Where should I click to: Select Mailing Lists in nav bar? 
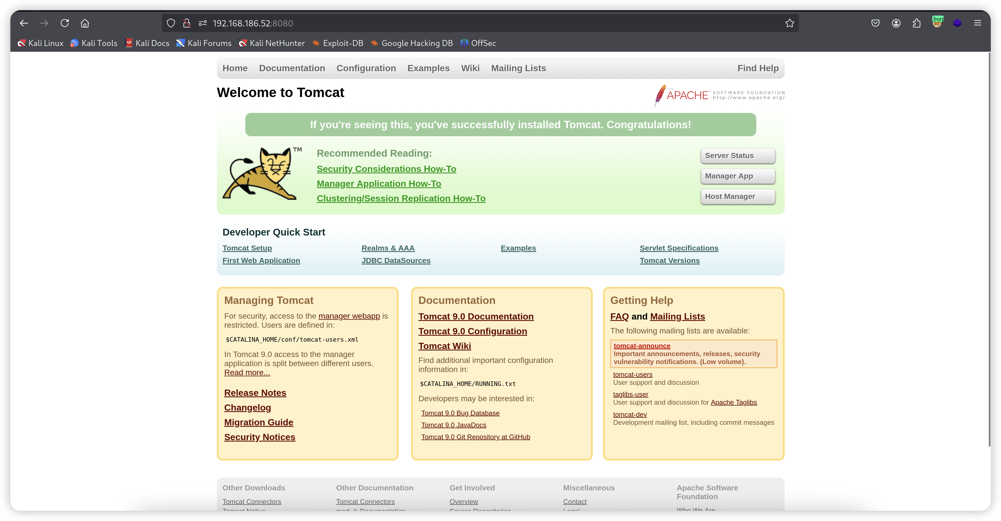tap(518, 68)
